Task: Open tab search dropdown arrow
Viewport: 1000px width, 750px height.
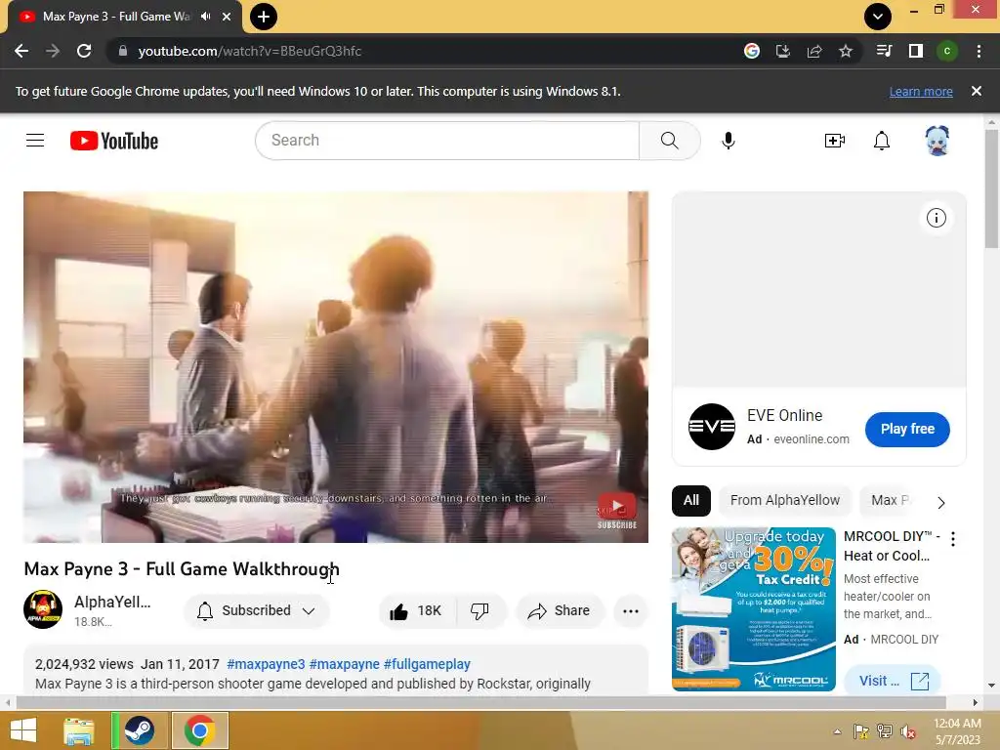Action: pos(878,17)
